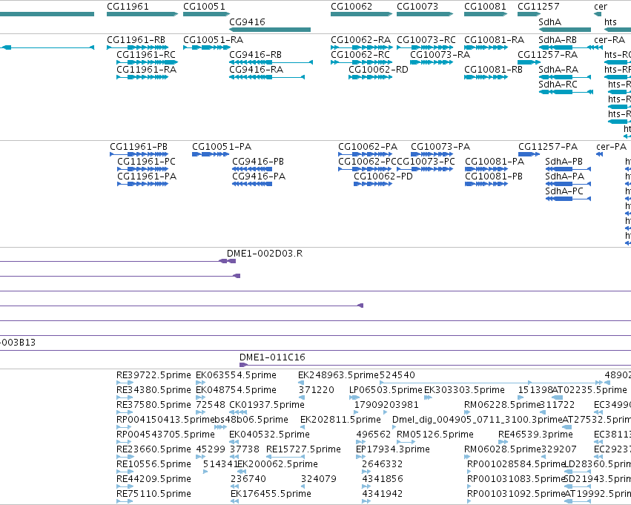Click protein CG9416-PB
Screen dimensions: 631x505
tap(252, 169)
